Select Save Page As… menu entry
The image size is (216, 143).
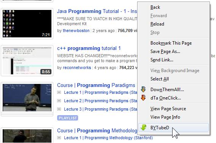pos(165,51)
